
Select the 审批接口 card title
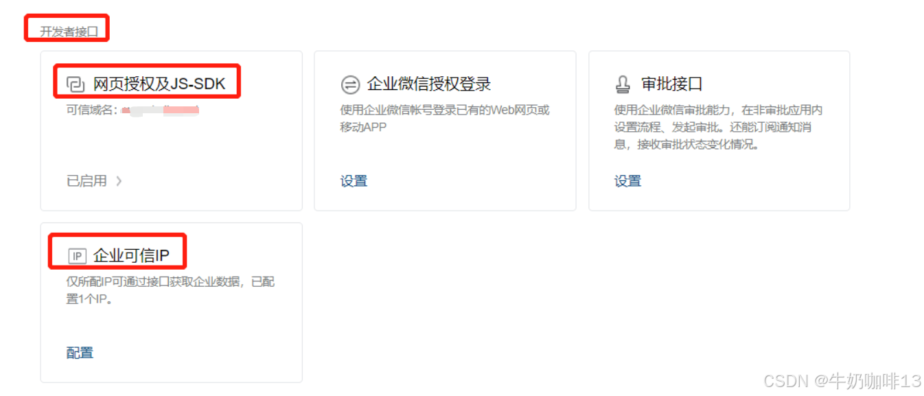pyautogui.click(x=672, y=84)
